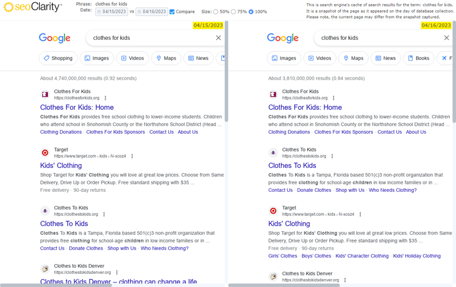456x287 pixels.
Task: Open Shopping tab in left panel
Action: (58, 58)
